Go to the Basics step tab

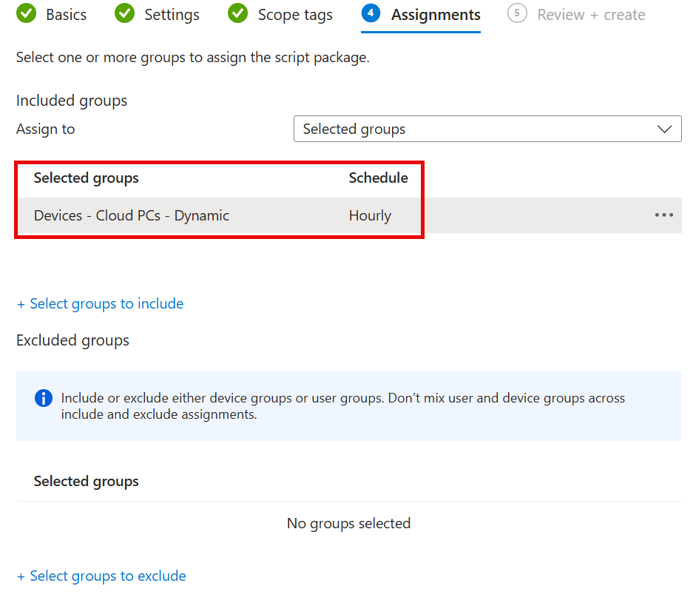tap(66, 15)
